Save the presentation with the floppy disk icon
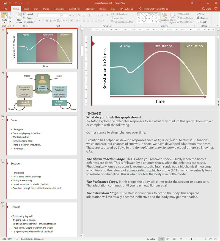220x241 pixels. [5, 3]
